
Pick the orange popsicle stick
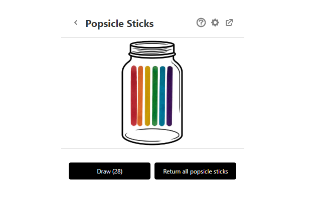pyautogui.click(x=140, y=95)
